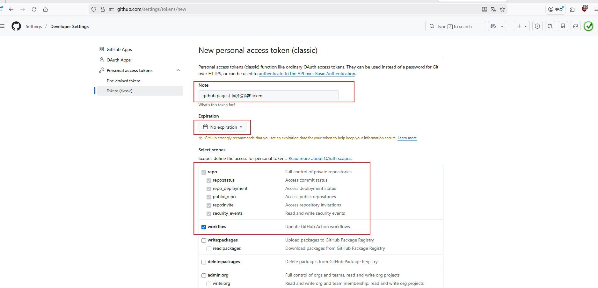Screen dimensions: 598x288
Task: Collapse the Personal access tokens section
Action: coord(178,70)
